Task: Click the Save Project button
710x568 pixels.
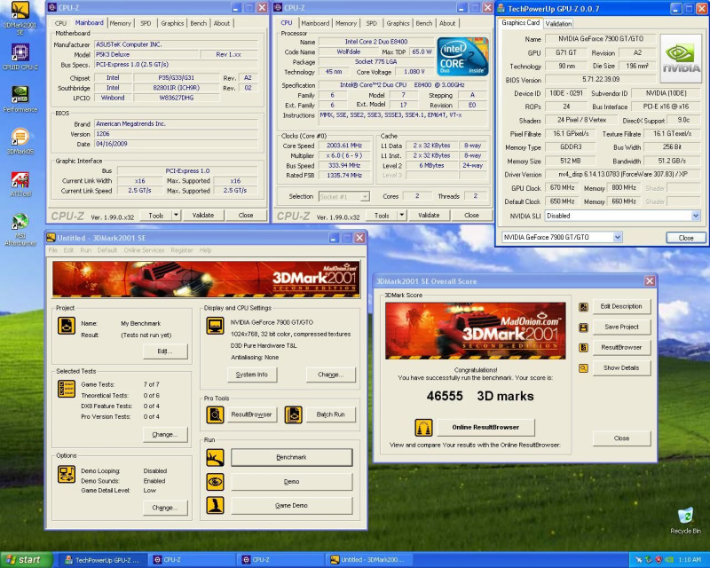Action: point(620,327)
